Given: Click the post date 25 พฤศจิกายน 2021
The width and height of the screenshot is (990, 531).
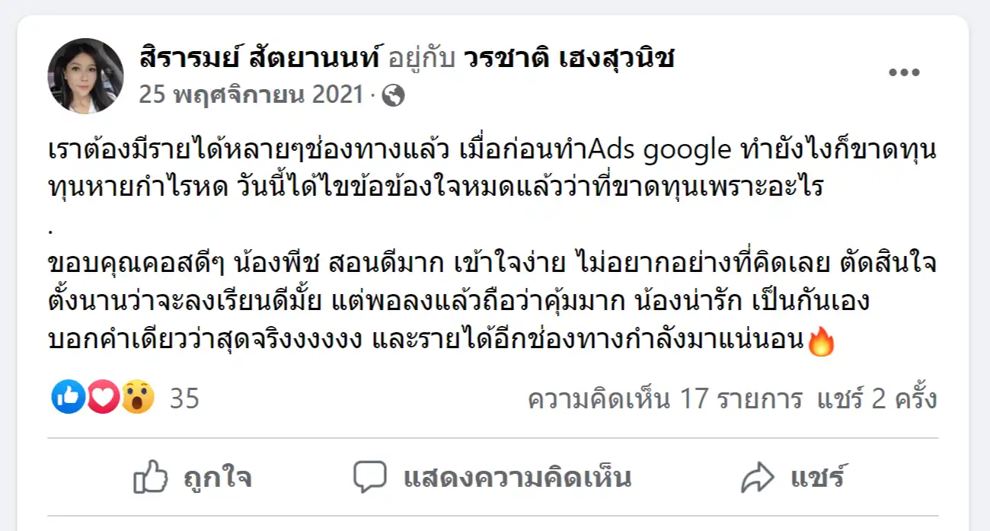Looking at the screenshot, I should (251, 95).
